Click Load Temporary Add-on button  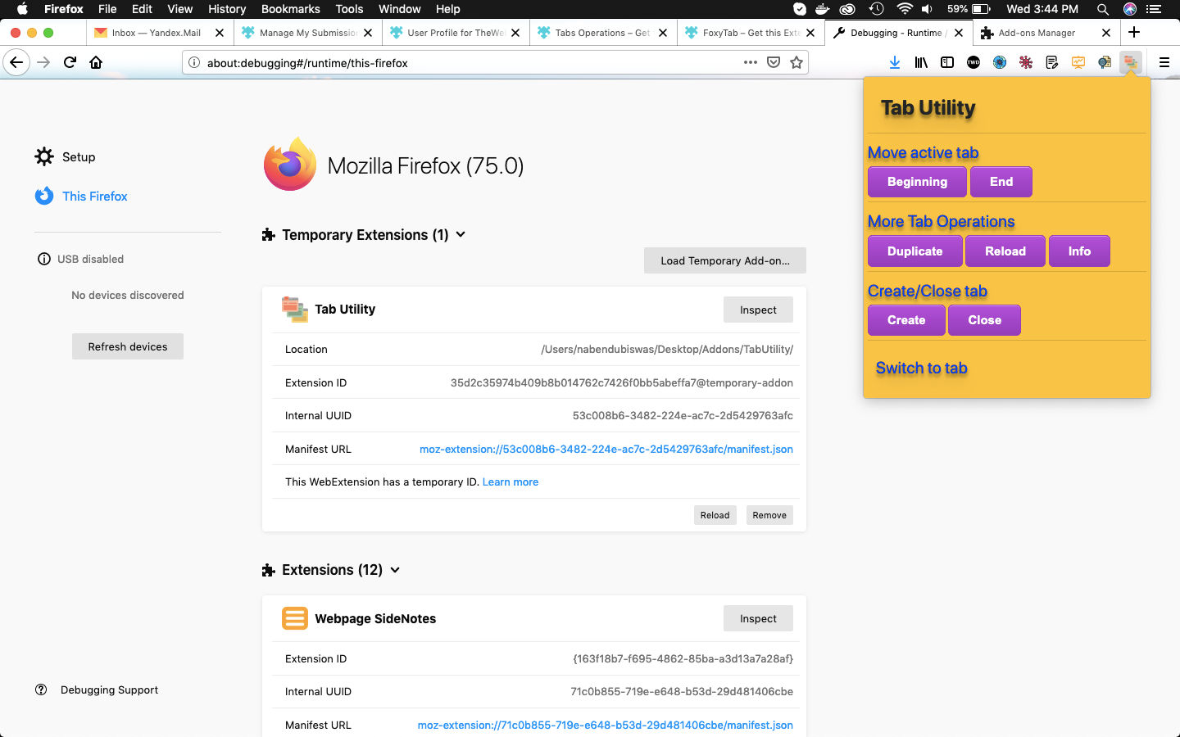point(725,260)
